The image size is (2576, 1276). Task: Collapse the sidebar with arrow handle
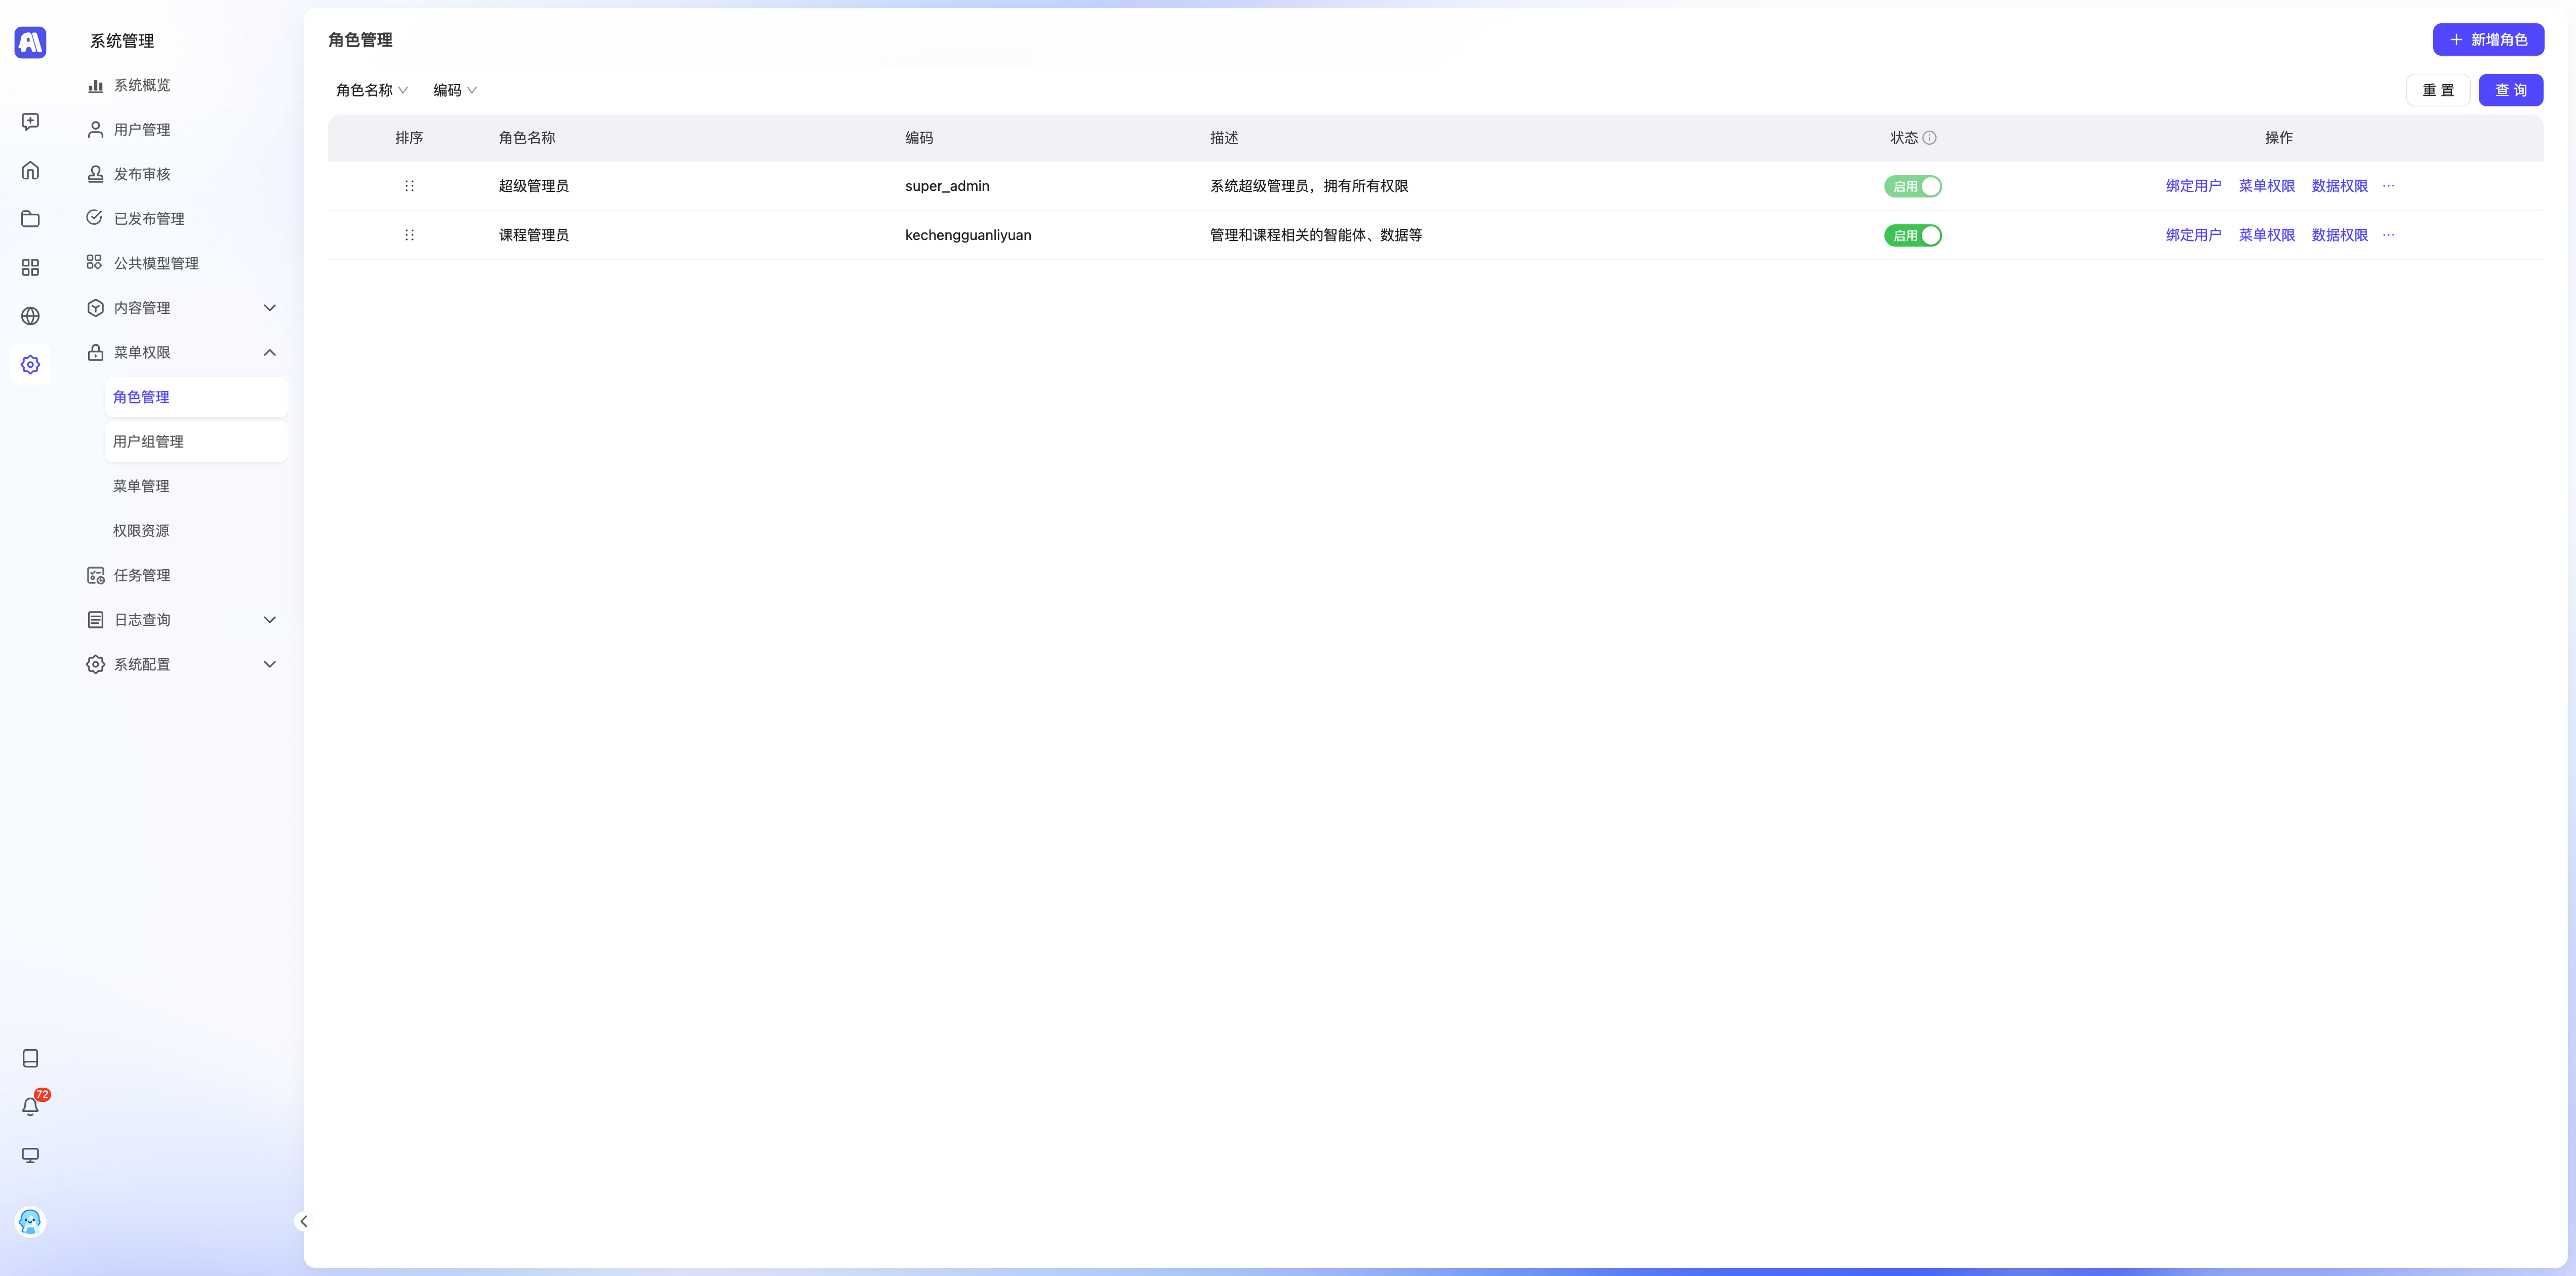pos(304,1221)
